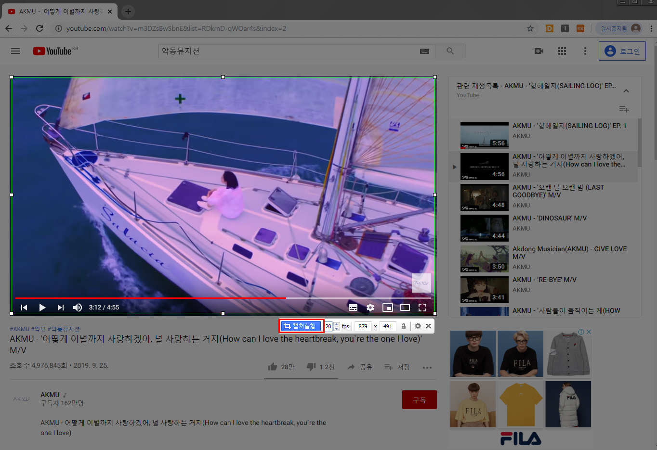Open the create video camera icon

(x=539, y=51)
